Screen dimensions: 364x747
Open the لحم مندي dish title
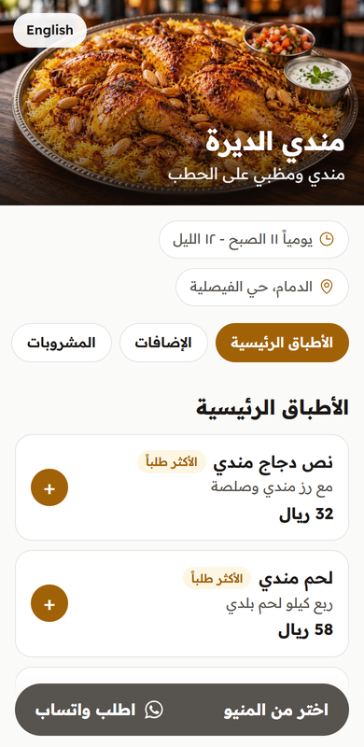pos(296,578)
